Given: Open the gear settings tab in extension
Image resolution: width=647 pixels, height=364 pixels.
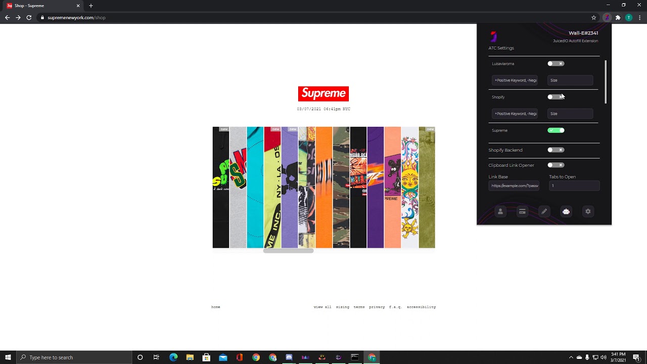Looking at the screenshot, I should pyautogui.click(x=588, y=212).
